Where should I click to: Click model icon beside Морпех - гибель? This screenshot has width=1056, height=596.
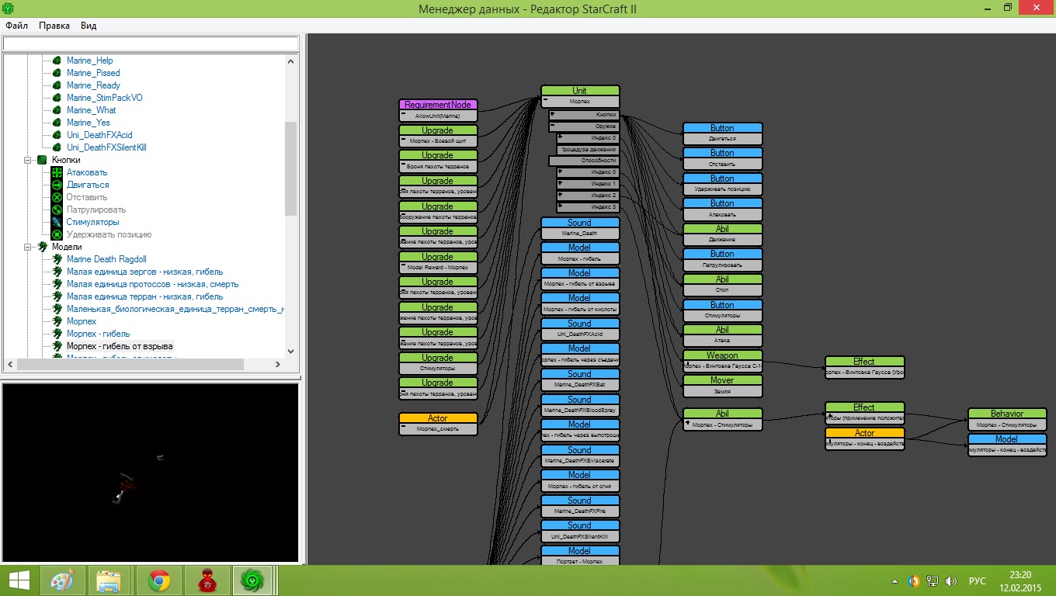coord(57,334)
